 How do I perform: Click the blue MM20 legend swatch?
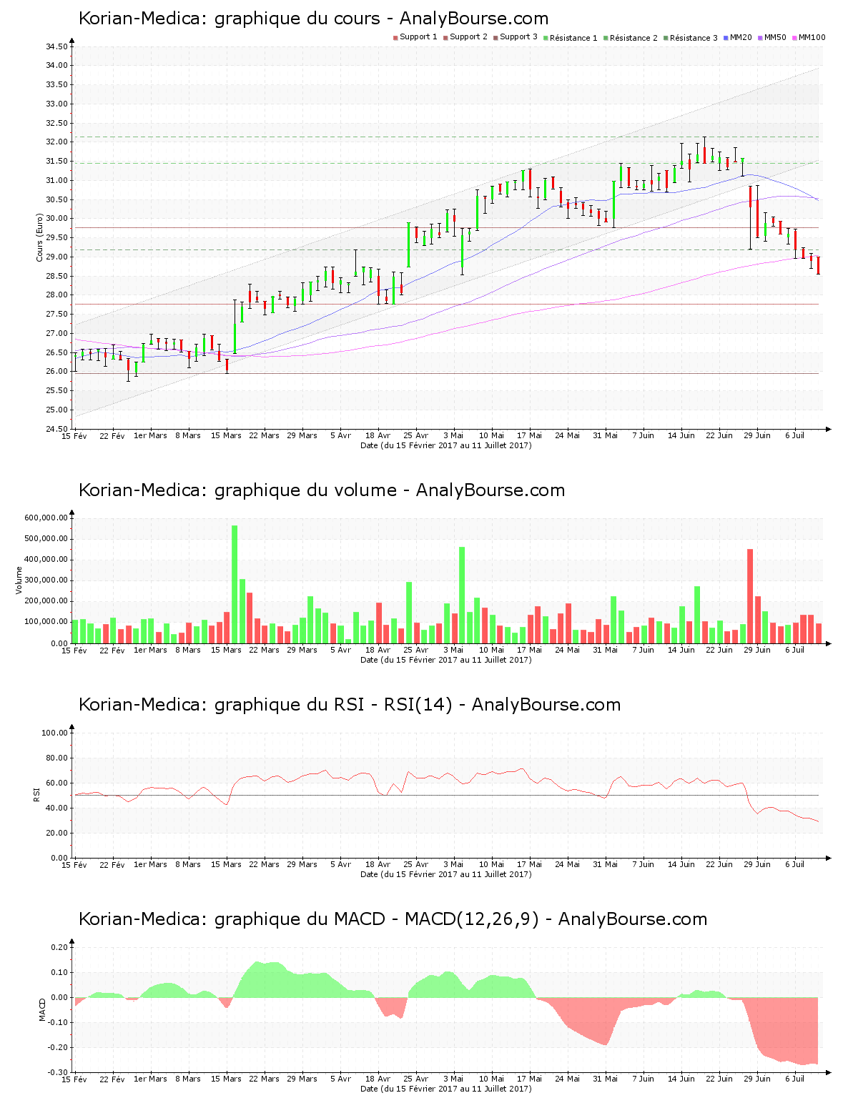[x=726, y=38]
